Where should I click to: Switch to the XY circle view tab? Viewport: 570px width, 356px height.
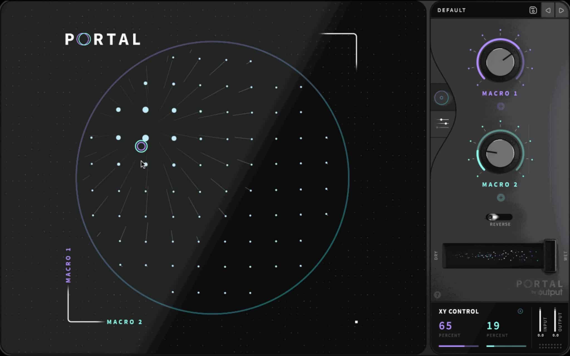pos(441,98)
